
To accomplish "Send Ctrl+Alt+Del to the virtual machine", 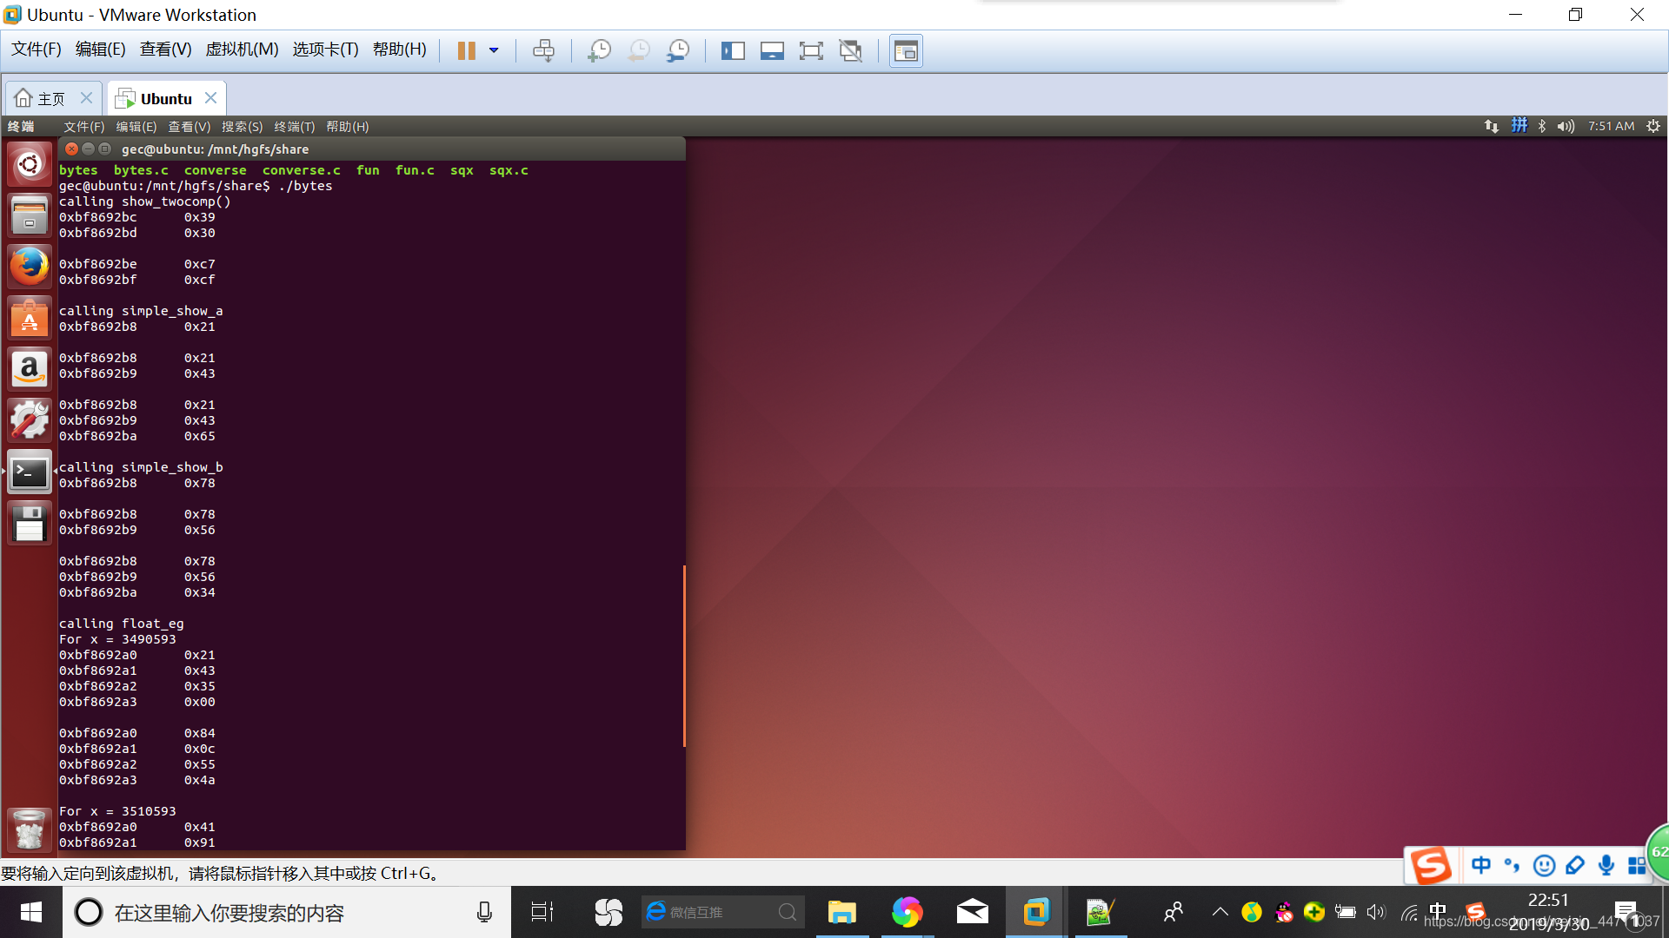I will 543,50.
